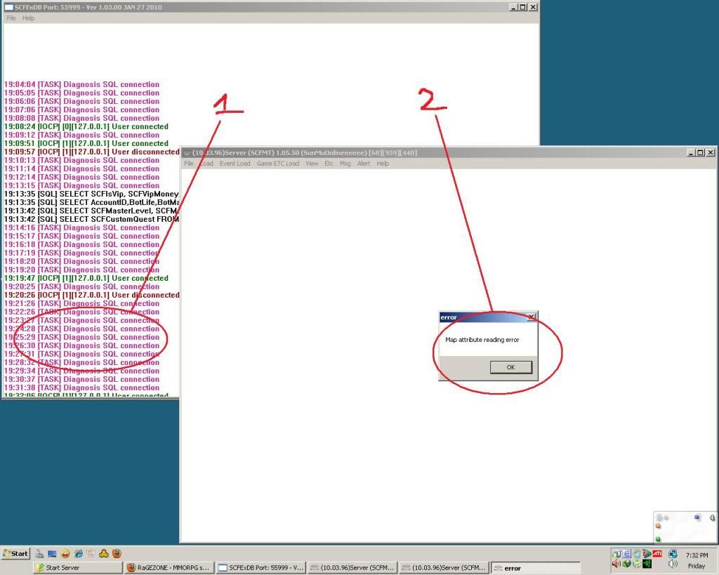Image resolution: width=719 pixels, height=575 pixels.
Task: Click the green globe tray icon
Action: [x=626, y=564]
